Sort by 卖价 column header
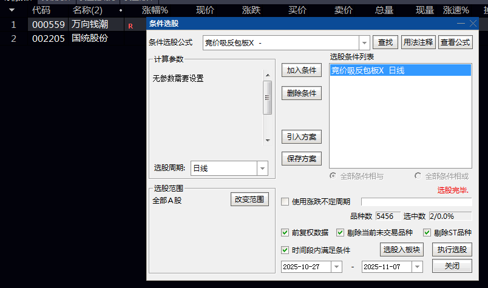Image resolution: width=488 pixels, height=288 pixels. 344,10
